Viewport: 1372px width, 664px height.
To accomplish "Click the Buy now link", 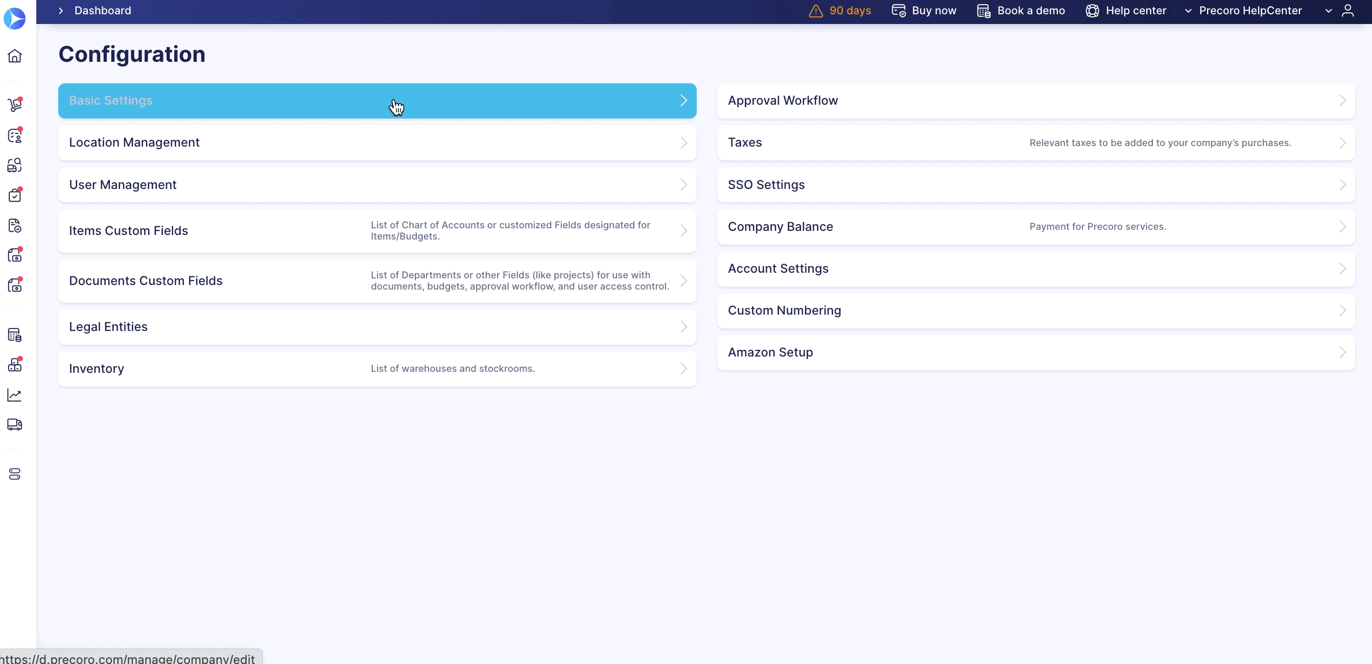I will 934,11.
